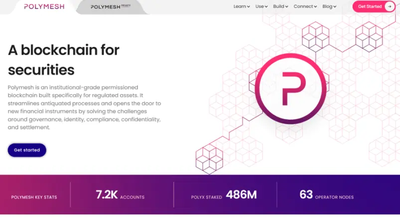Open the Build dropdown menu
The image size is (400, 218).
pos(280,6)
